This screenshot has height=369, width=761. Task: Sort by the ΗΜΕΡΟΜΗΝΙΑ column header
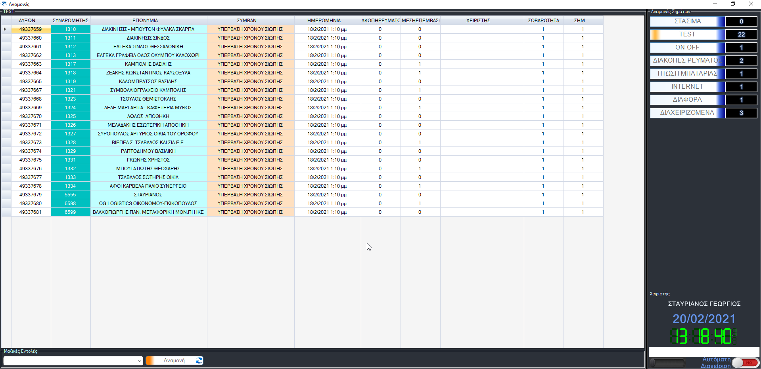[x=324, y=21]
